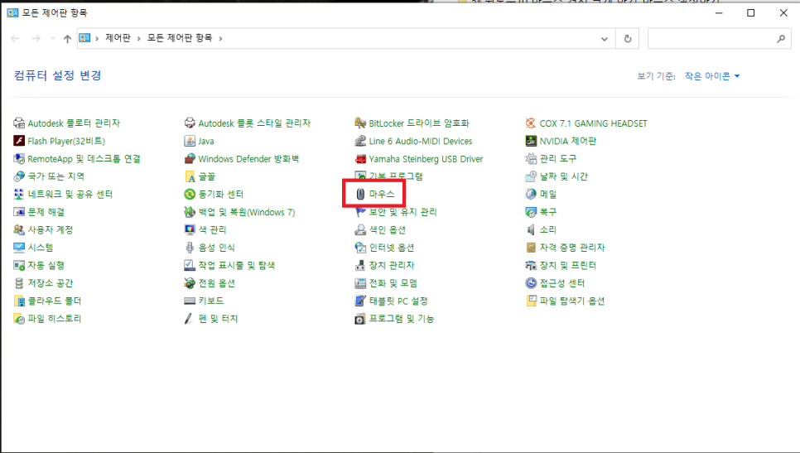800x453 pixels.
Task: Click the BitLocker 드라이브 암호화 icon
Action: 360,123
